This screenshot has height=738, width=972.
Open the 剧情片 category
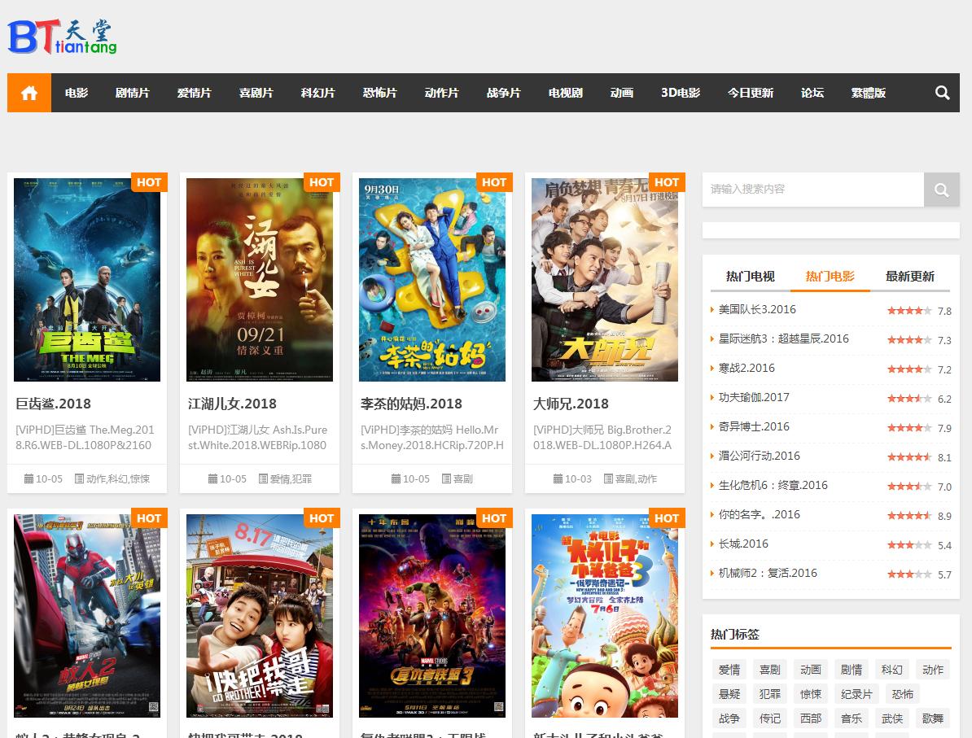(132, 93)
